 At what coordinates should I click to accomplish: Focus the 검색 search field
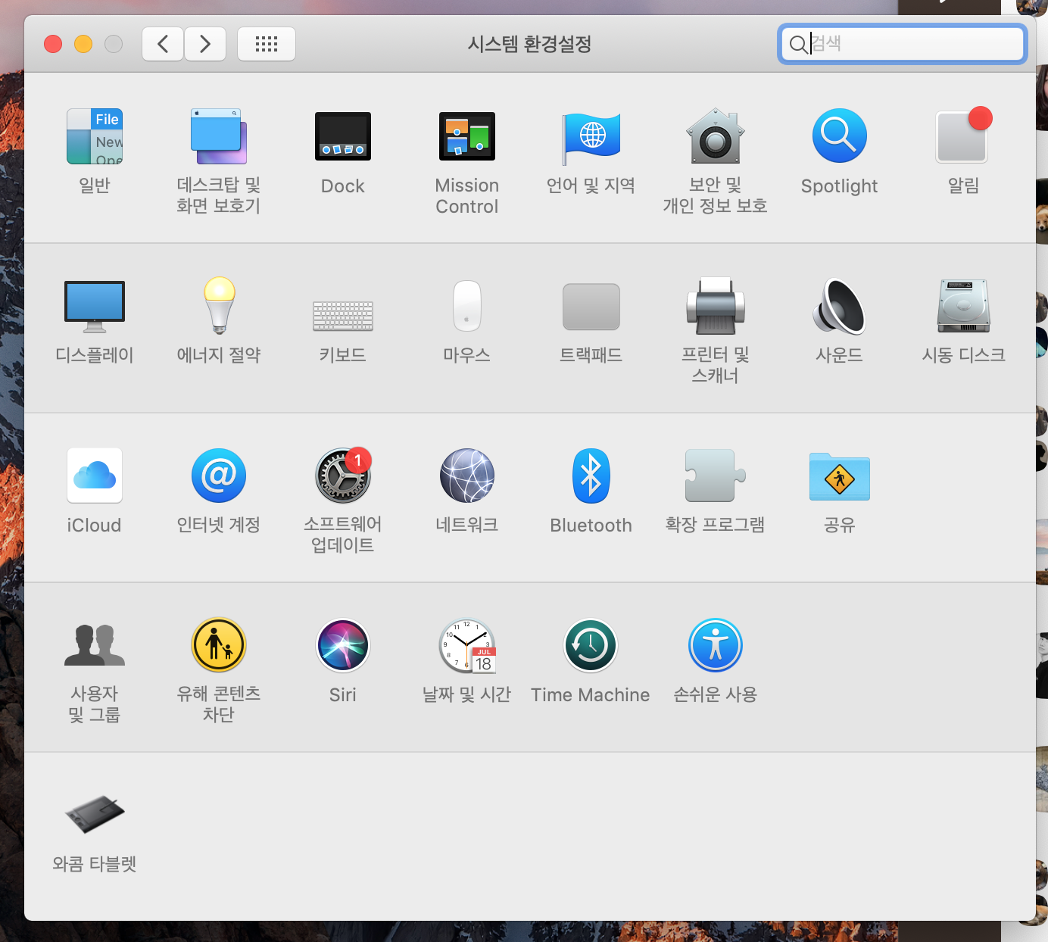click(903, 44)
